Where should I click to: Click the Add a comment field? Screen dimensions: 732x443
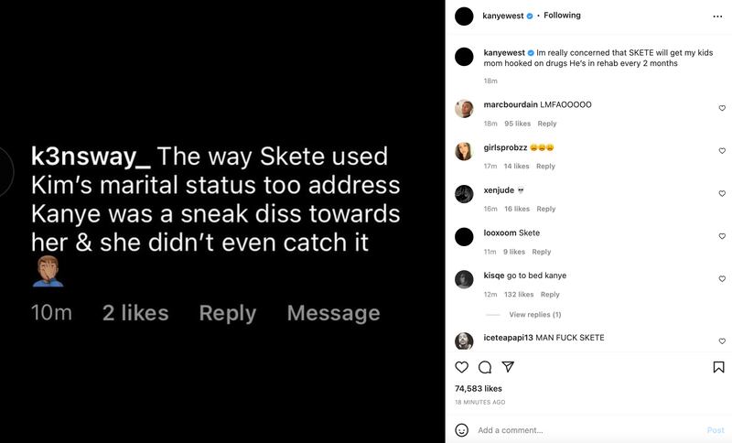[586, 430]
